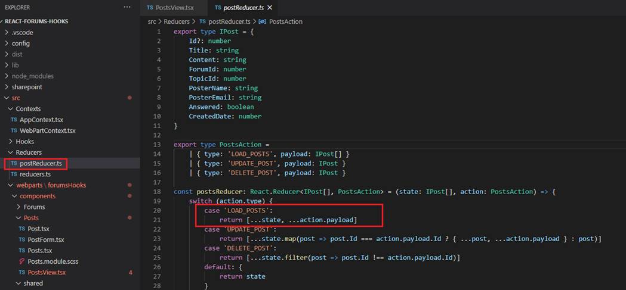Image resolution: width=626 pixels, height=290 pixels.
Task: Expand the Hooks folder
Action: (24, 142)
